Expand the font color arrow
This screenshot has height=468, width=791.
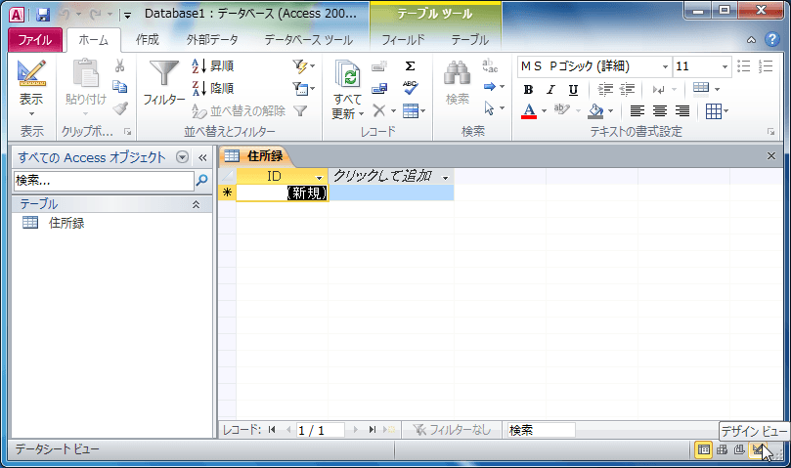[x=544, y=111]
